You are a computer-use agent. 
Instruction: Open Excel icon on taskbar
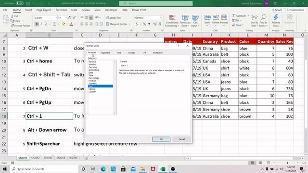click(163, 169)
